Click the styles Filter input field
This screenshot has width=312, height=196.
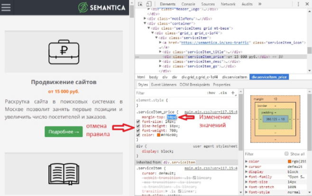click(171, 93)
